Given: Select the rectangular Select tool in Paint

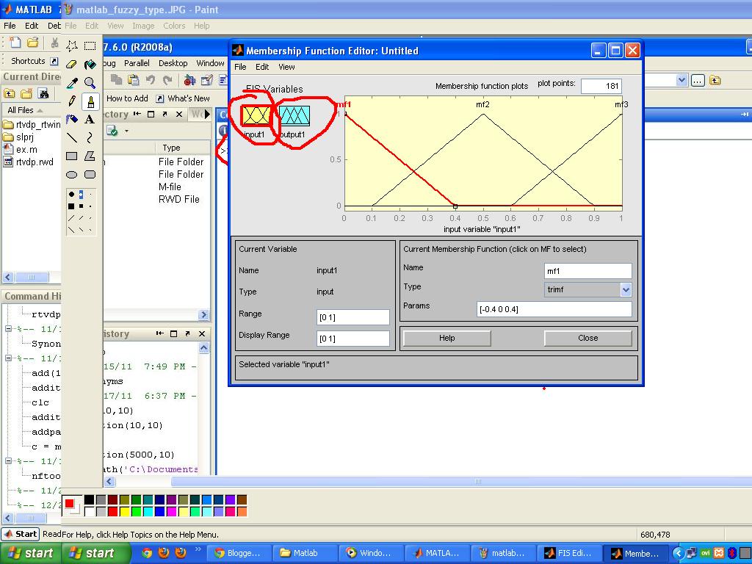Looking at the screenshot, I should 90,46.
